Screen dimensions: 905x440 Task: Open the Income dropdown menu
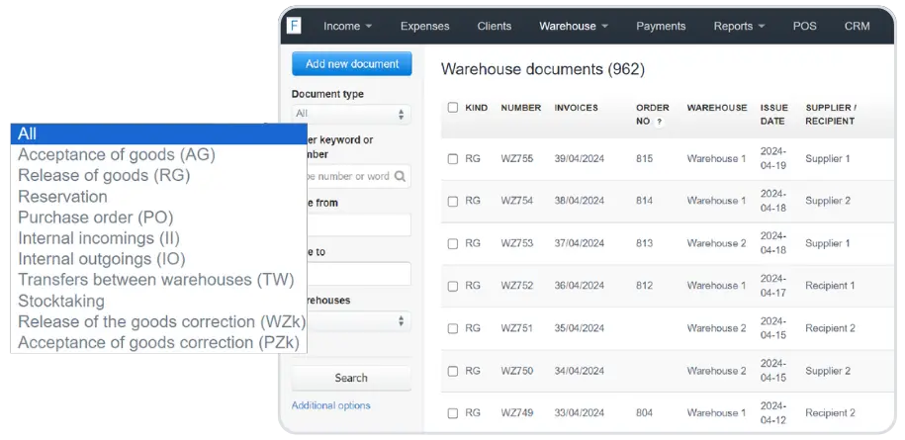[x=347, y=26]
